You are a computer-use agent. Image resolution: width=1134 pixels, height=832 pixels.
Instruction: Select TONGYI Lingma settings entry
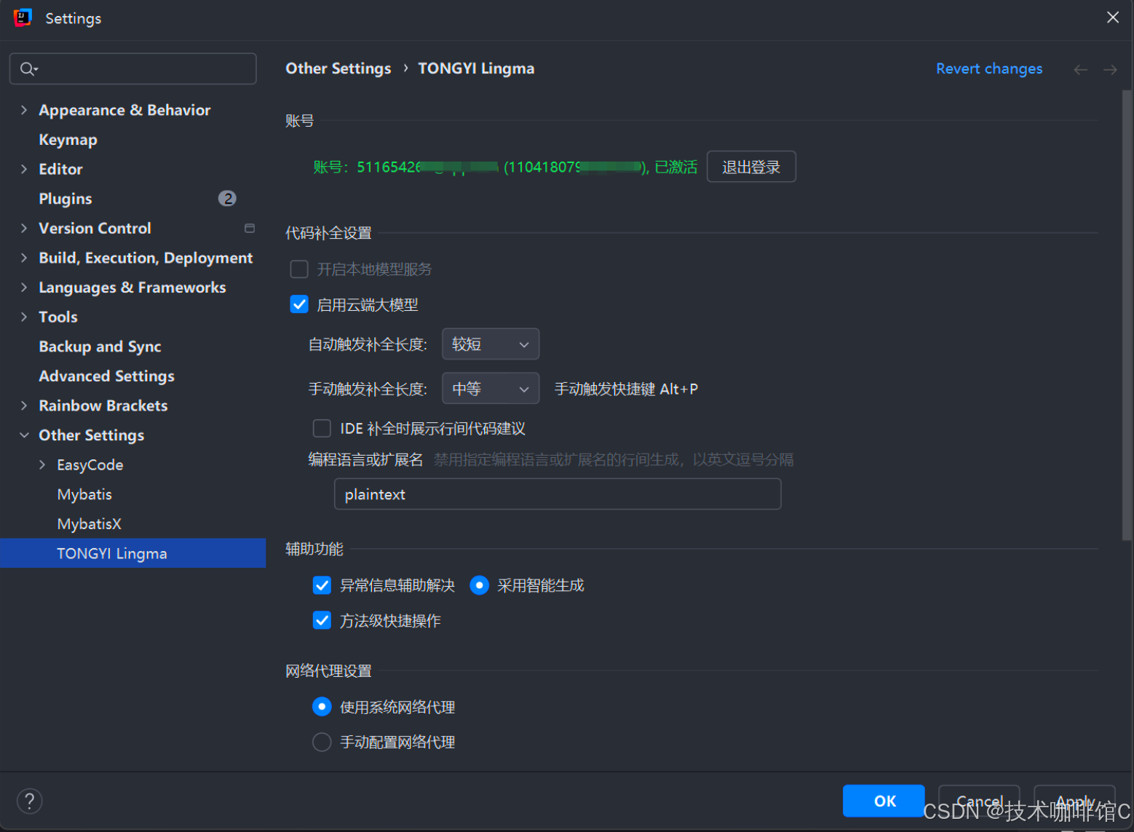[x=133, y=553]
